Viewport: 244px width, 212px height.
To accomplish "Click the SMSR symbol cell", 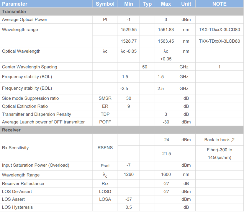I will click(x=105, y=98).
